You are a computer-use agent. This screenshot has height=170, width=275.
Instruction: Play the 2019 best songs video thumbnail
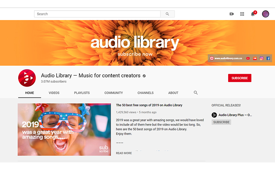point(64,130)
